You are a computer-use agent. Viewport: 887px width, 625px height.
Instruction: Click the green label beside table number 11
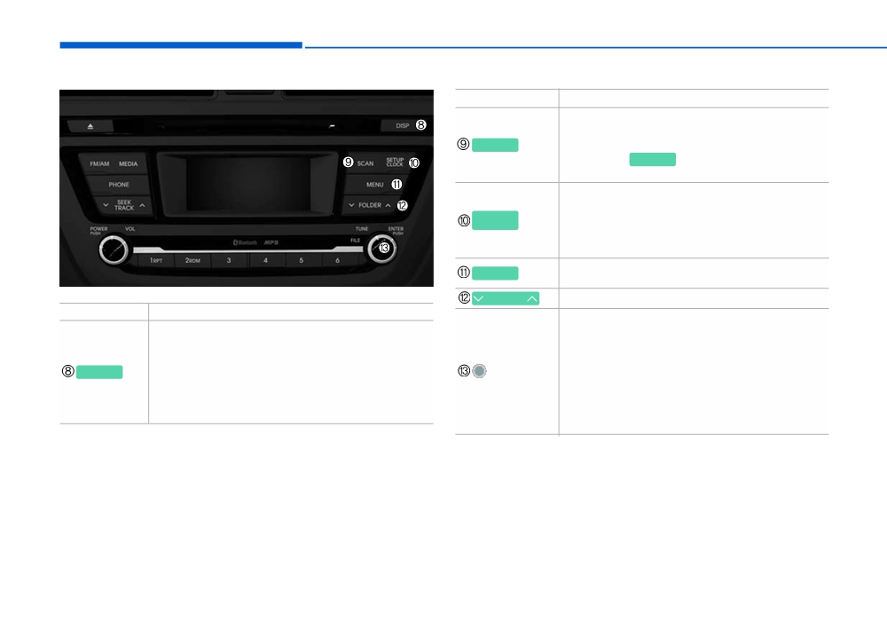pyautogui.click(x=495, y=273)
